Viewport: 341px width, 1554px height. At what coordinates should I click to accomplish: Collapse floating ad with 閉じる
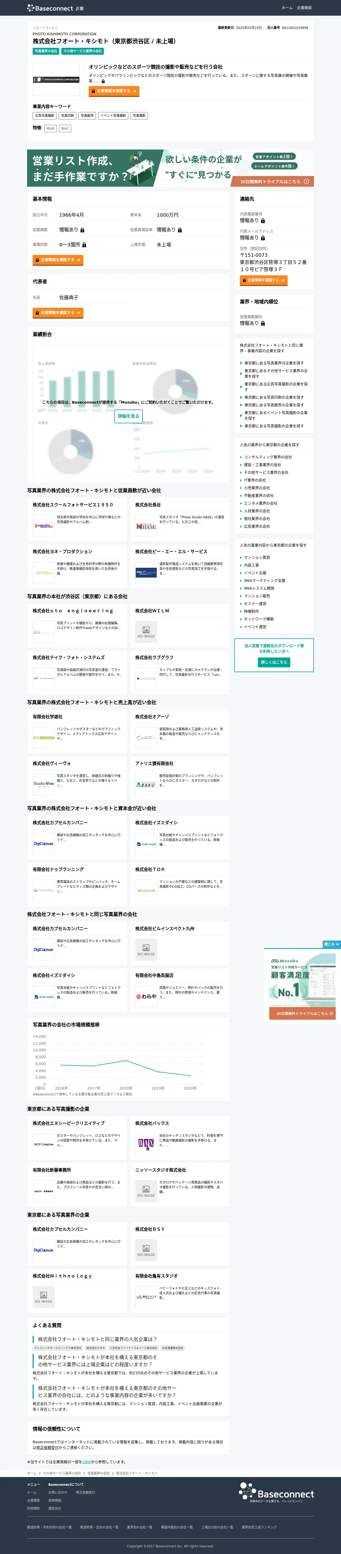[x=332, y=944]
